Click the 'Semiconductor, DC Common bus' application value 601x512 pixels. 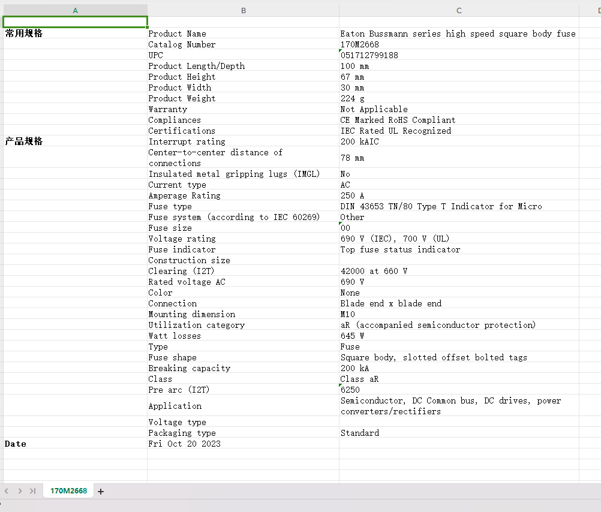[x=459, y=405]
